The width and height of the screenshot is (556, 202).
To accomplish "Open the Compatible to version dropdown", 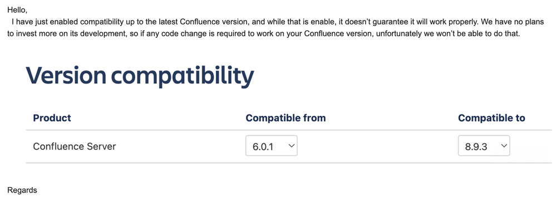I will 484,146.
